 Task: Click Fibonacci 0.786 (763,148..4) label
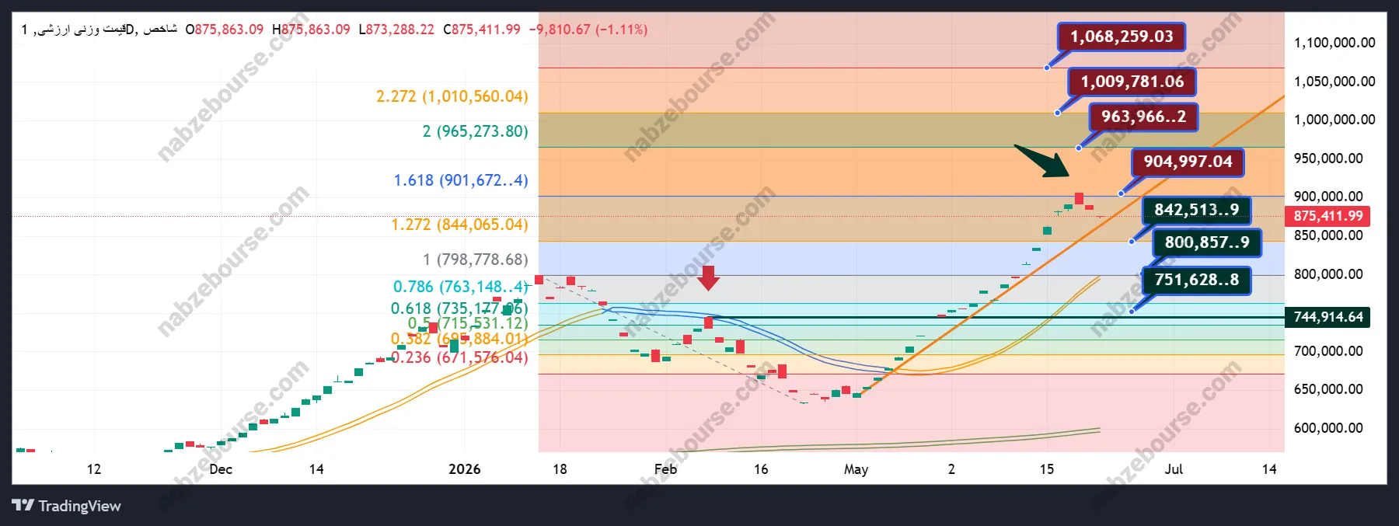(x=460, y=287)
